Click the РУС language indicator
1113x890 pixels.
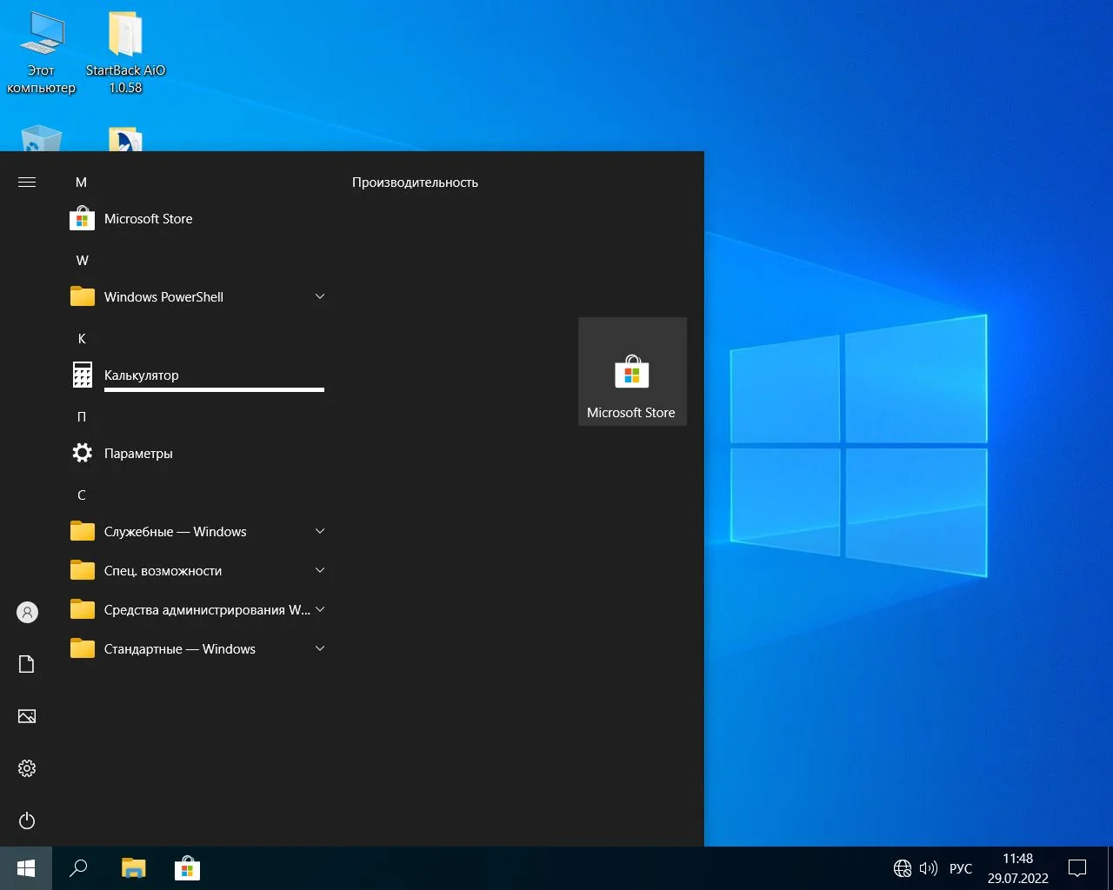[961, 868]
